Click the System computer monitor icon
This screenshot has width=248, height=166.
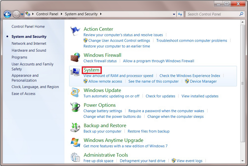pos(75,72)
